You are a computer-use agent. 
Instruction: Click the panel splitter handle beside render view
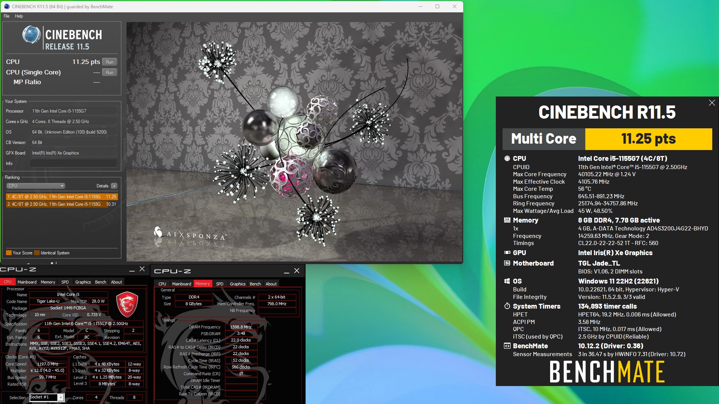coord(124,149)
